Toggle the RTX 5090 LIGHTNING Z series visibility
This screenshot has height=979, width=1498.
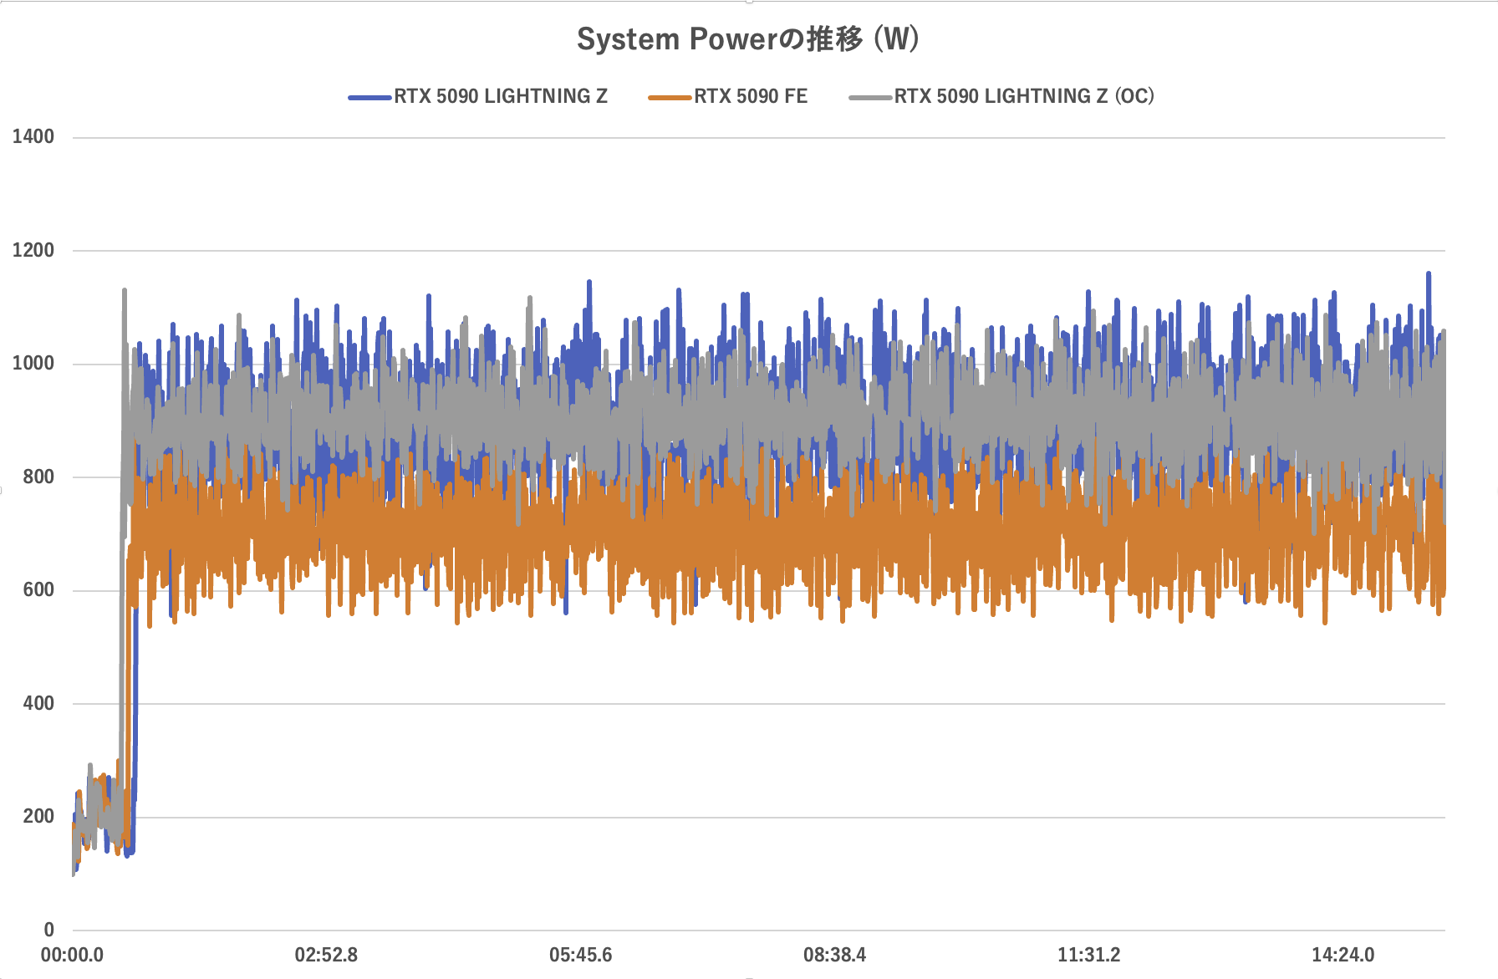[502, 96]
